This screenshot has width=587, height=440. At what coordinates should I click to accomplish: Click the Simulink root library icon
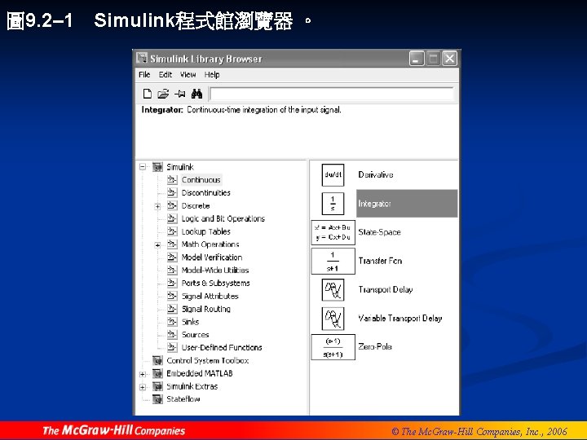tap(158, 167)
